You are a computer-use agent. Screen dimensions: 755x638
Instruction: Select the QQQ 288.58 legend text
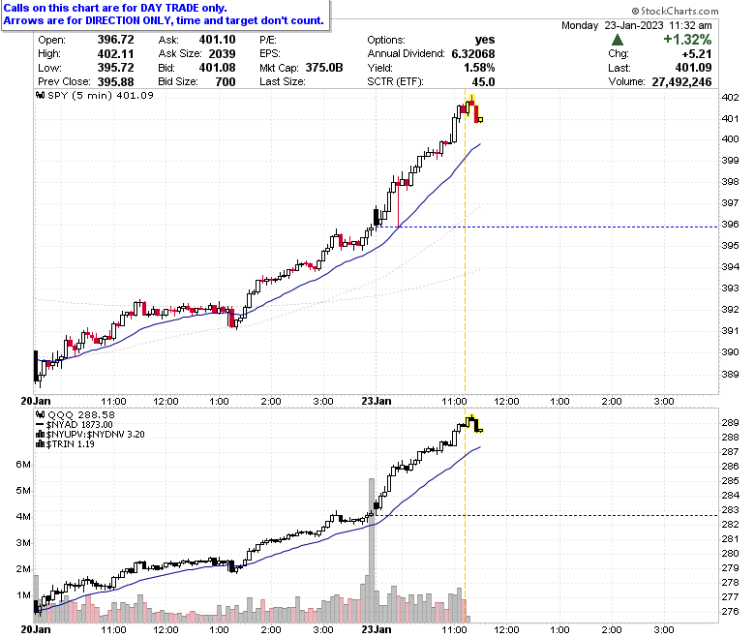[81, 414]
